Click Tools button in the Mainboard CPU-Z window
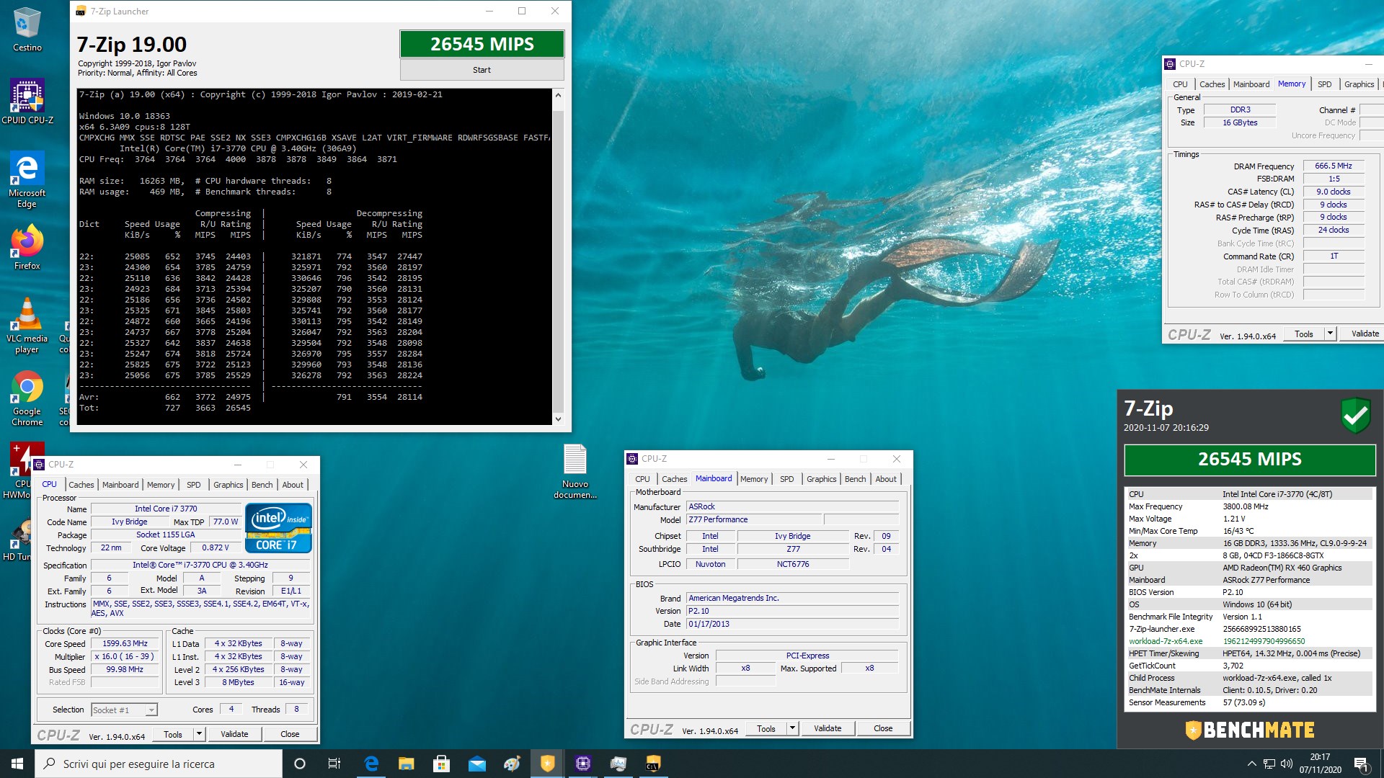 click(x=766, y=728)
